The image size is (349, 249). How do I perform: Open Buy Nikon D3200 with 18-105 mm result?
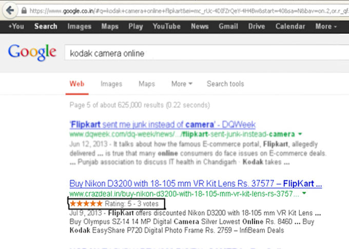(196, 184)
